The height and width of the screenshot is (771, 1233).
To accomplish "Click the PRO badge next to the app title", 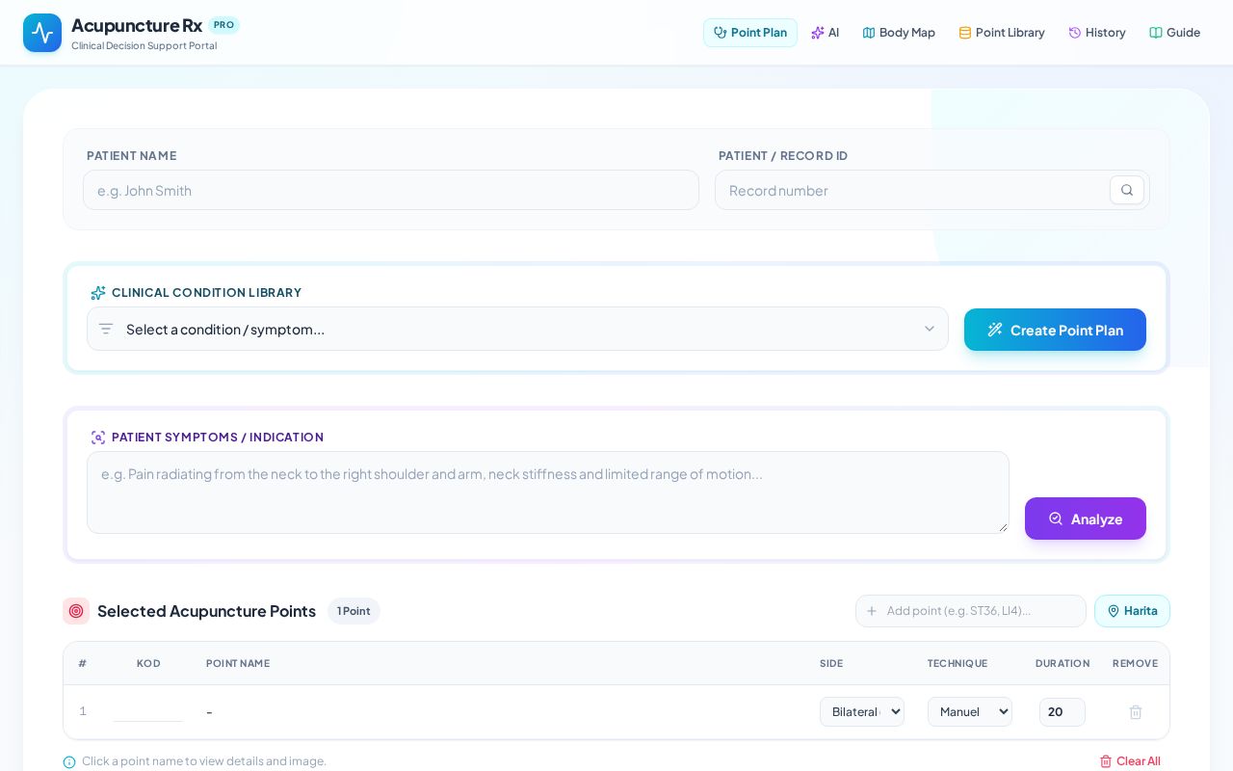I will 223,25.
